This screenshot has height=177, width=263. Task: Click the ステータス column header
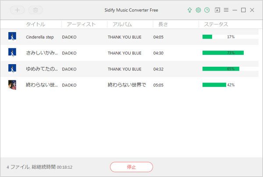coord(216,24)
